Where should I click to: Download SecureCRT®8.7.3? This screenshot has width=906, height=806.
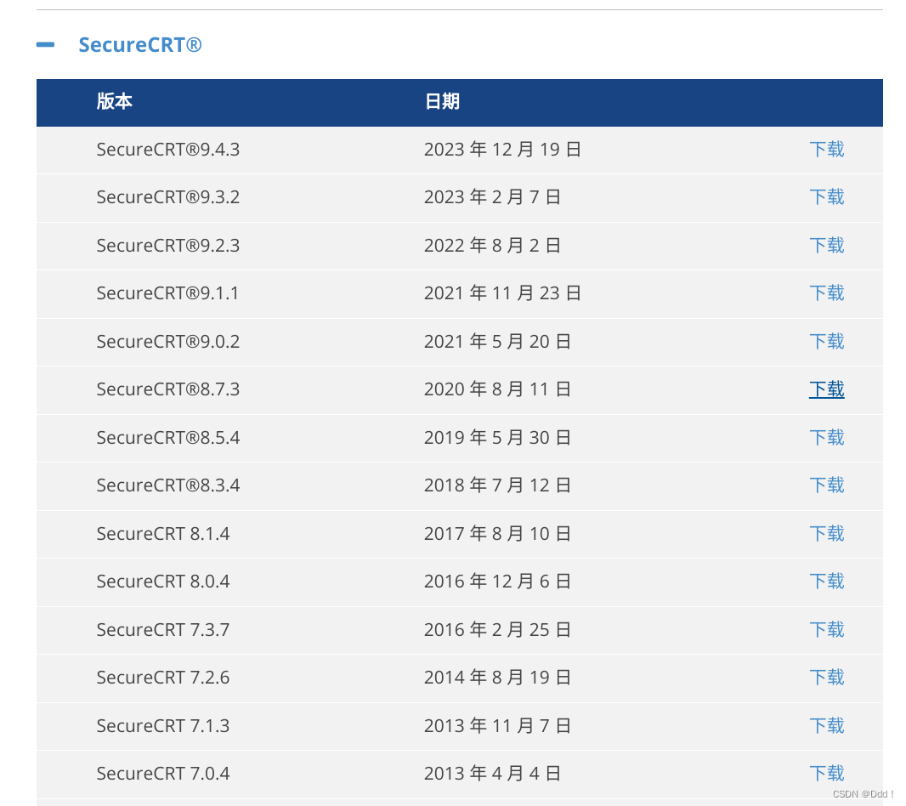coord(826,389)
